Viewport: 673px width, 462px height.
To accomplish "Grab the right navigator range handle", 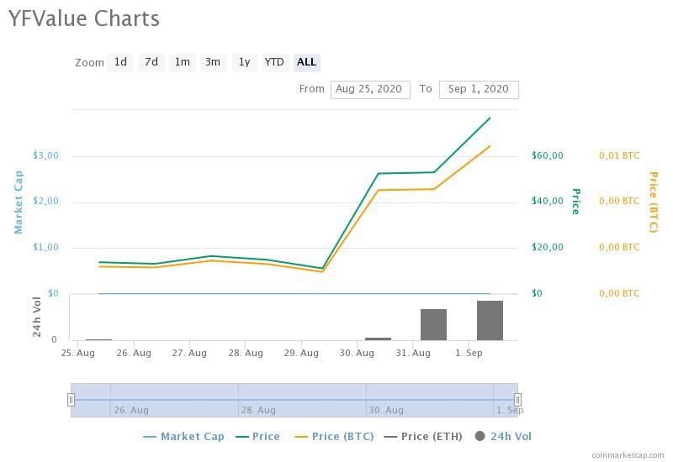I will point(517,400).
